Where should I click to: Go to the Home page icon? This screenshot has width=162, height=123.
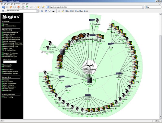(x=19, y=7)
